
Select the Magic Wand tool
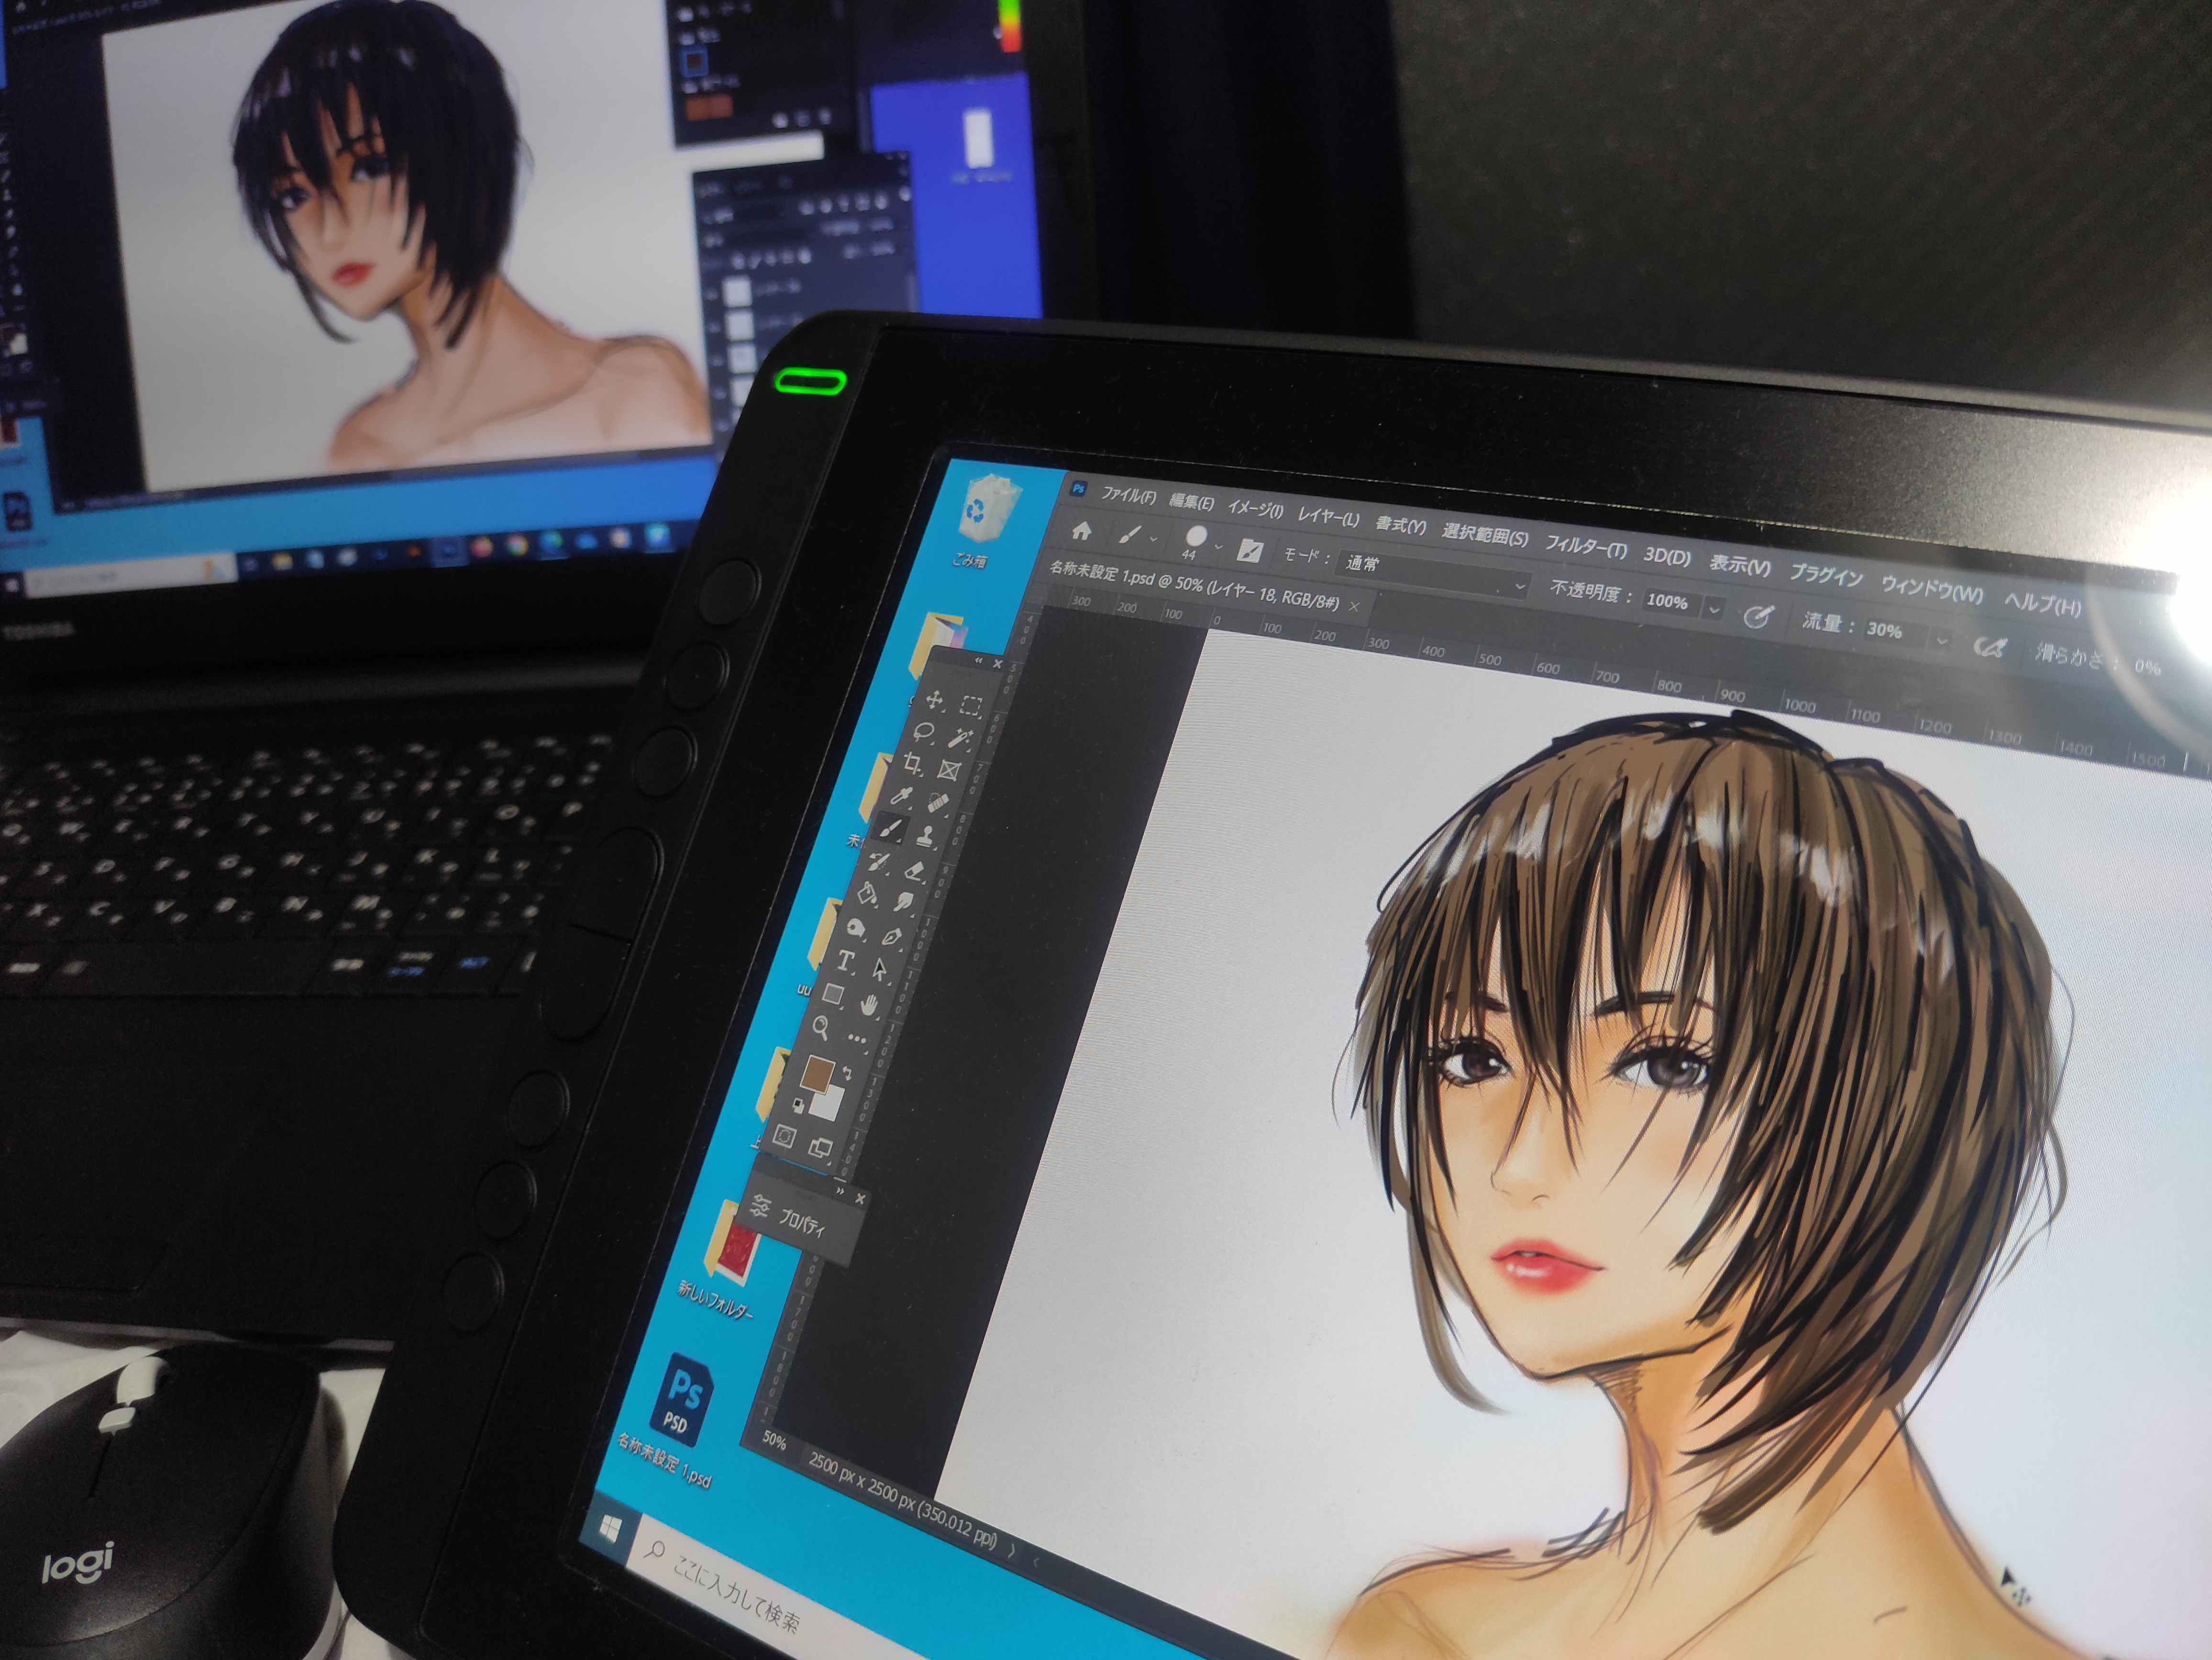[x=960, y=739]
